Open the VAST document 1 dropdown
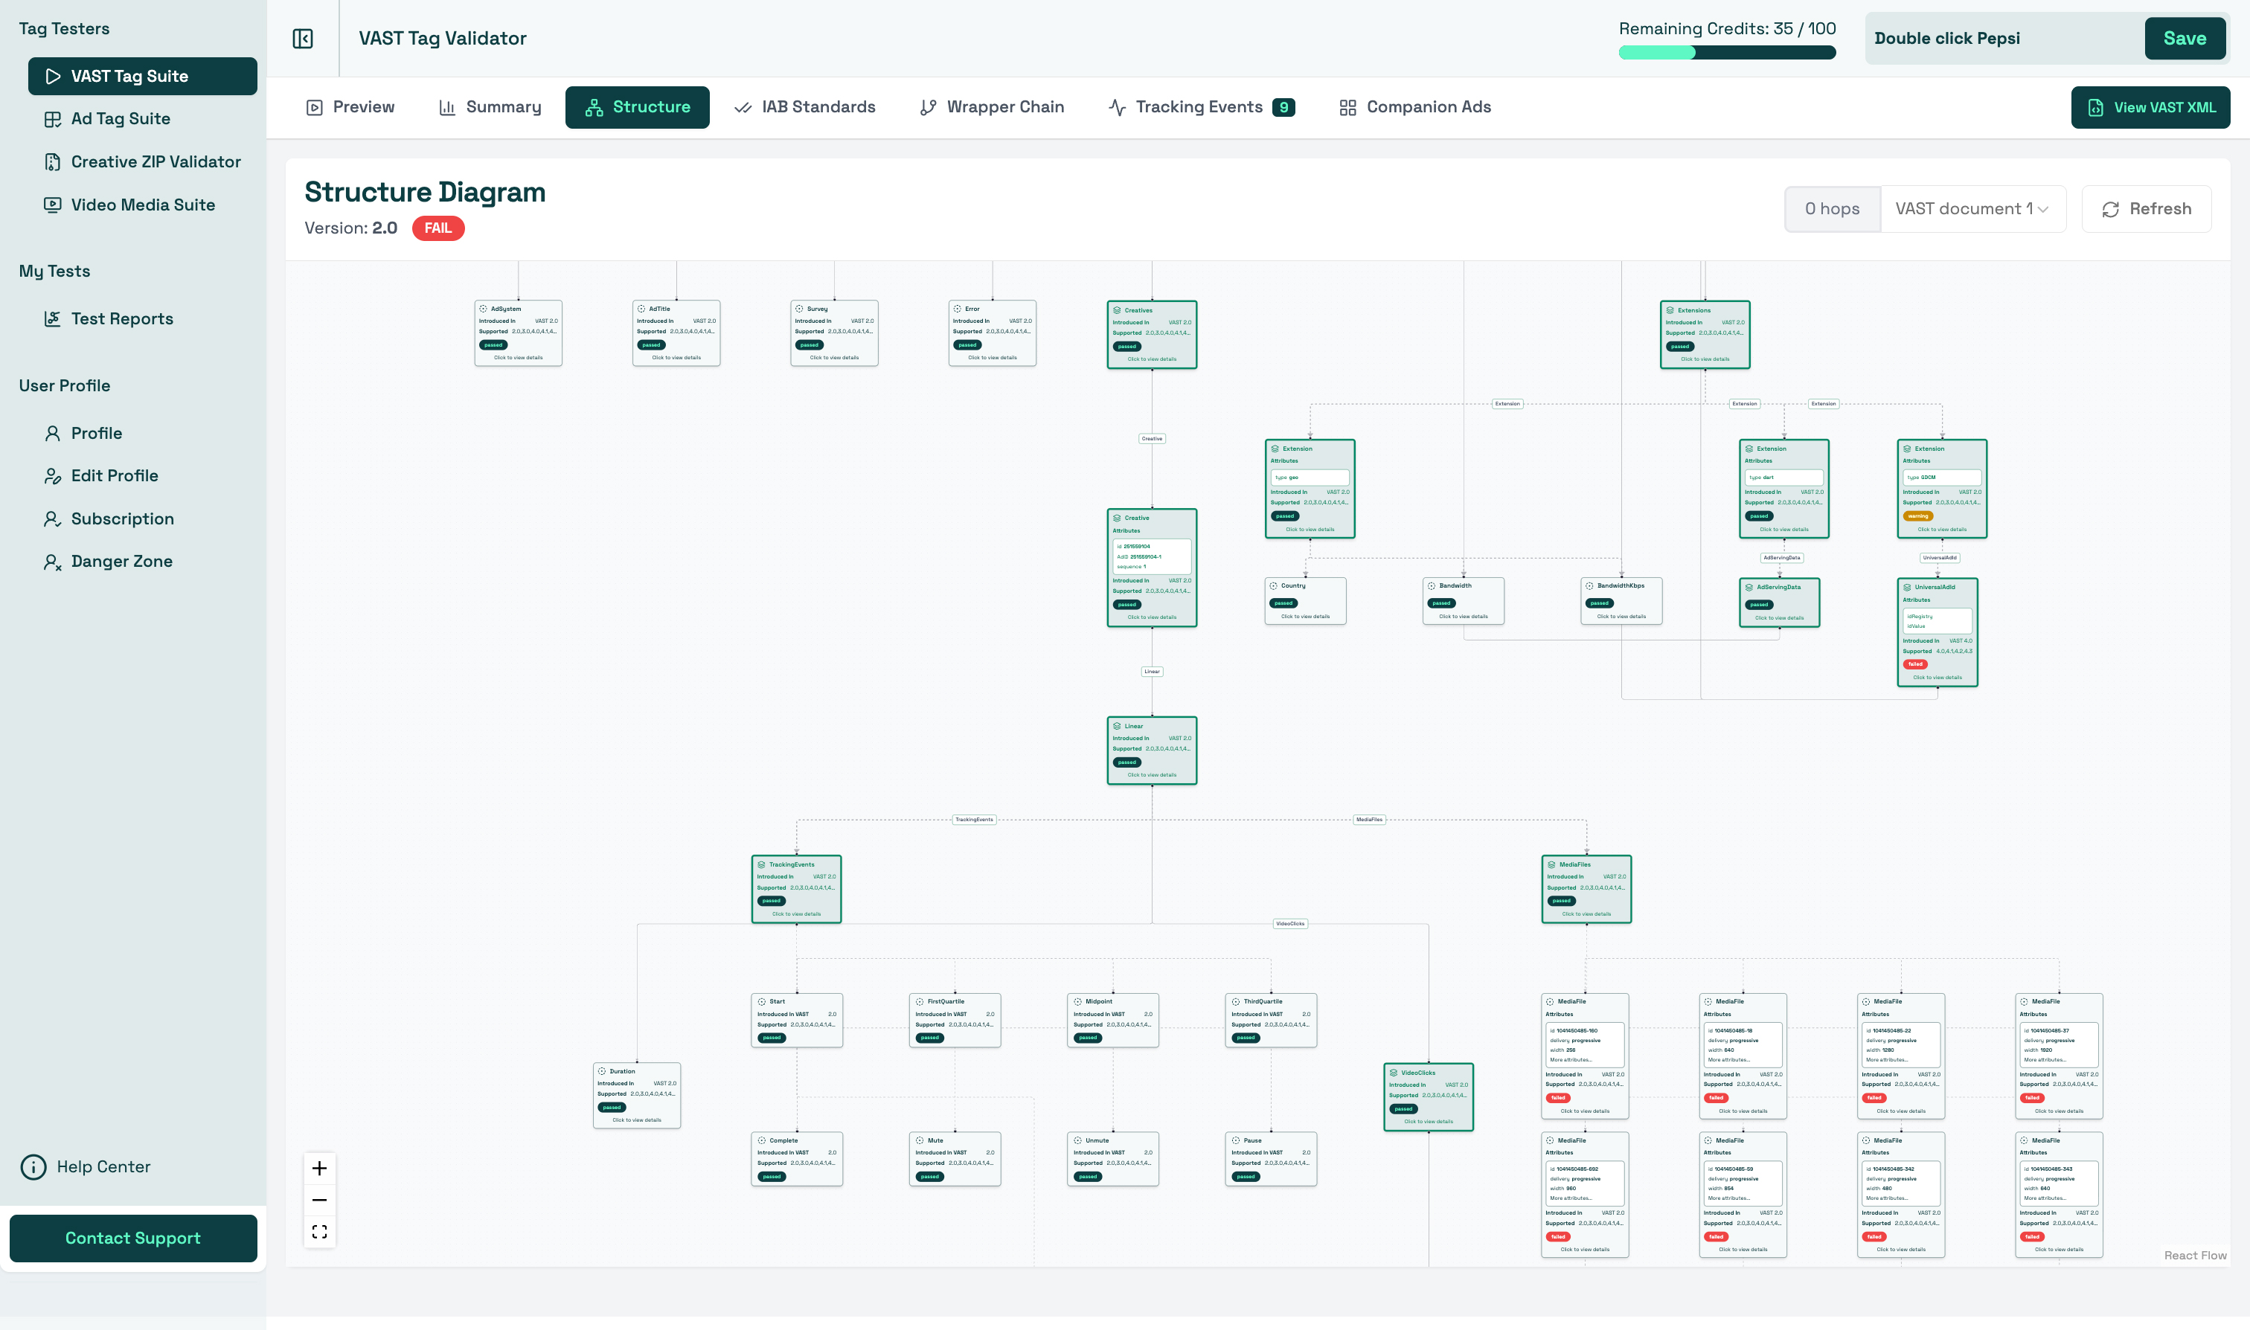The image size is (2250, 1330). coord(1972,209)
